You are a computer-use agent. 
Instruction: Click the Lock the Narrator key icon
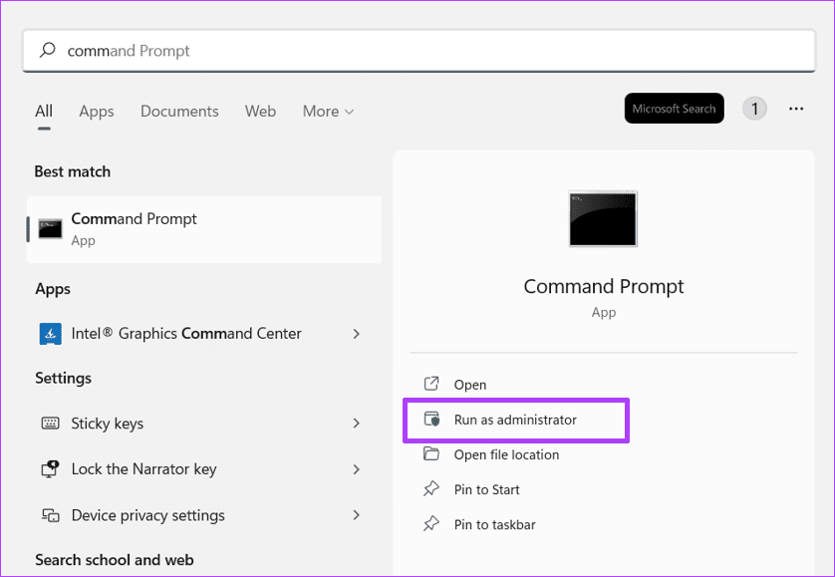point(50,468)
